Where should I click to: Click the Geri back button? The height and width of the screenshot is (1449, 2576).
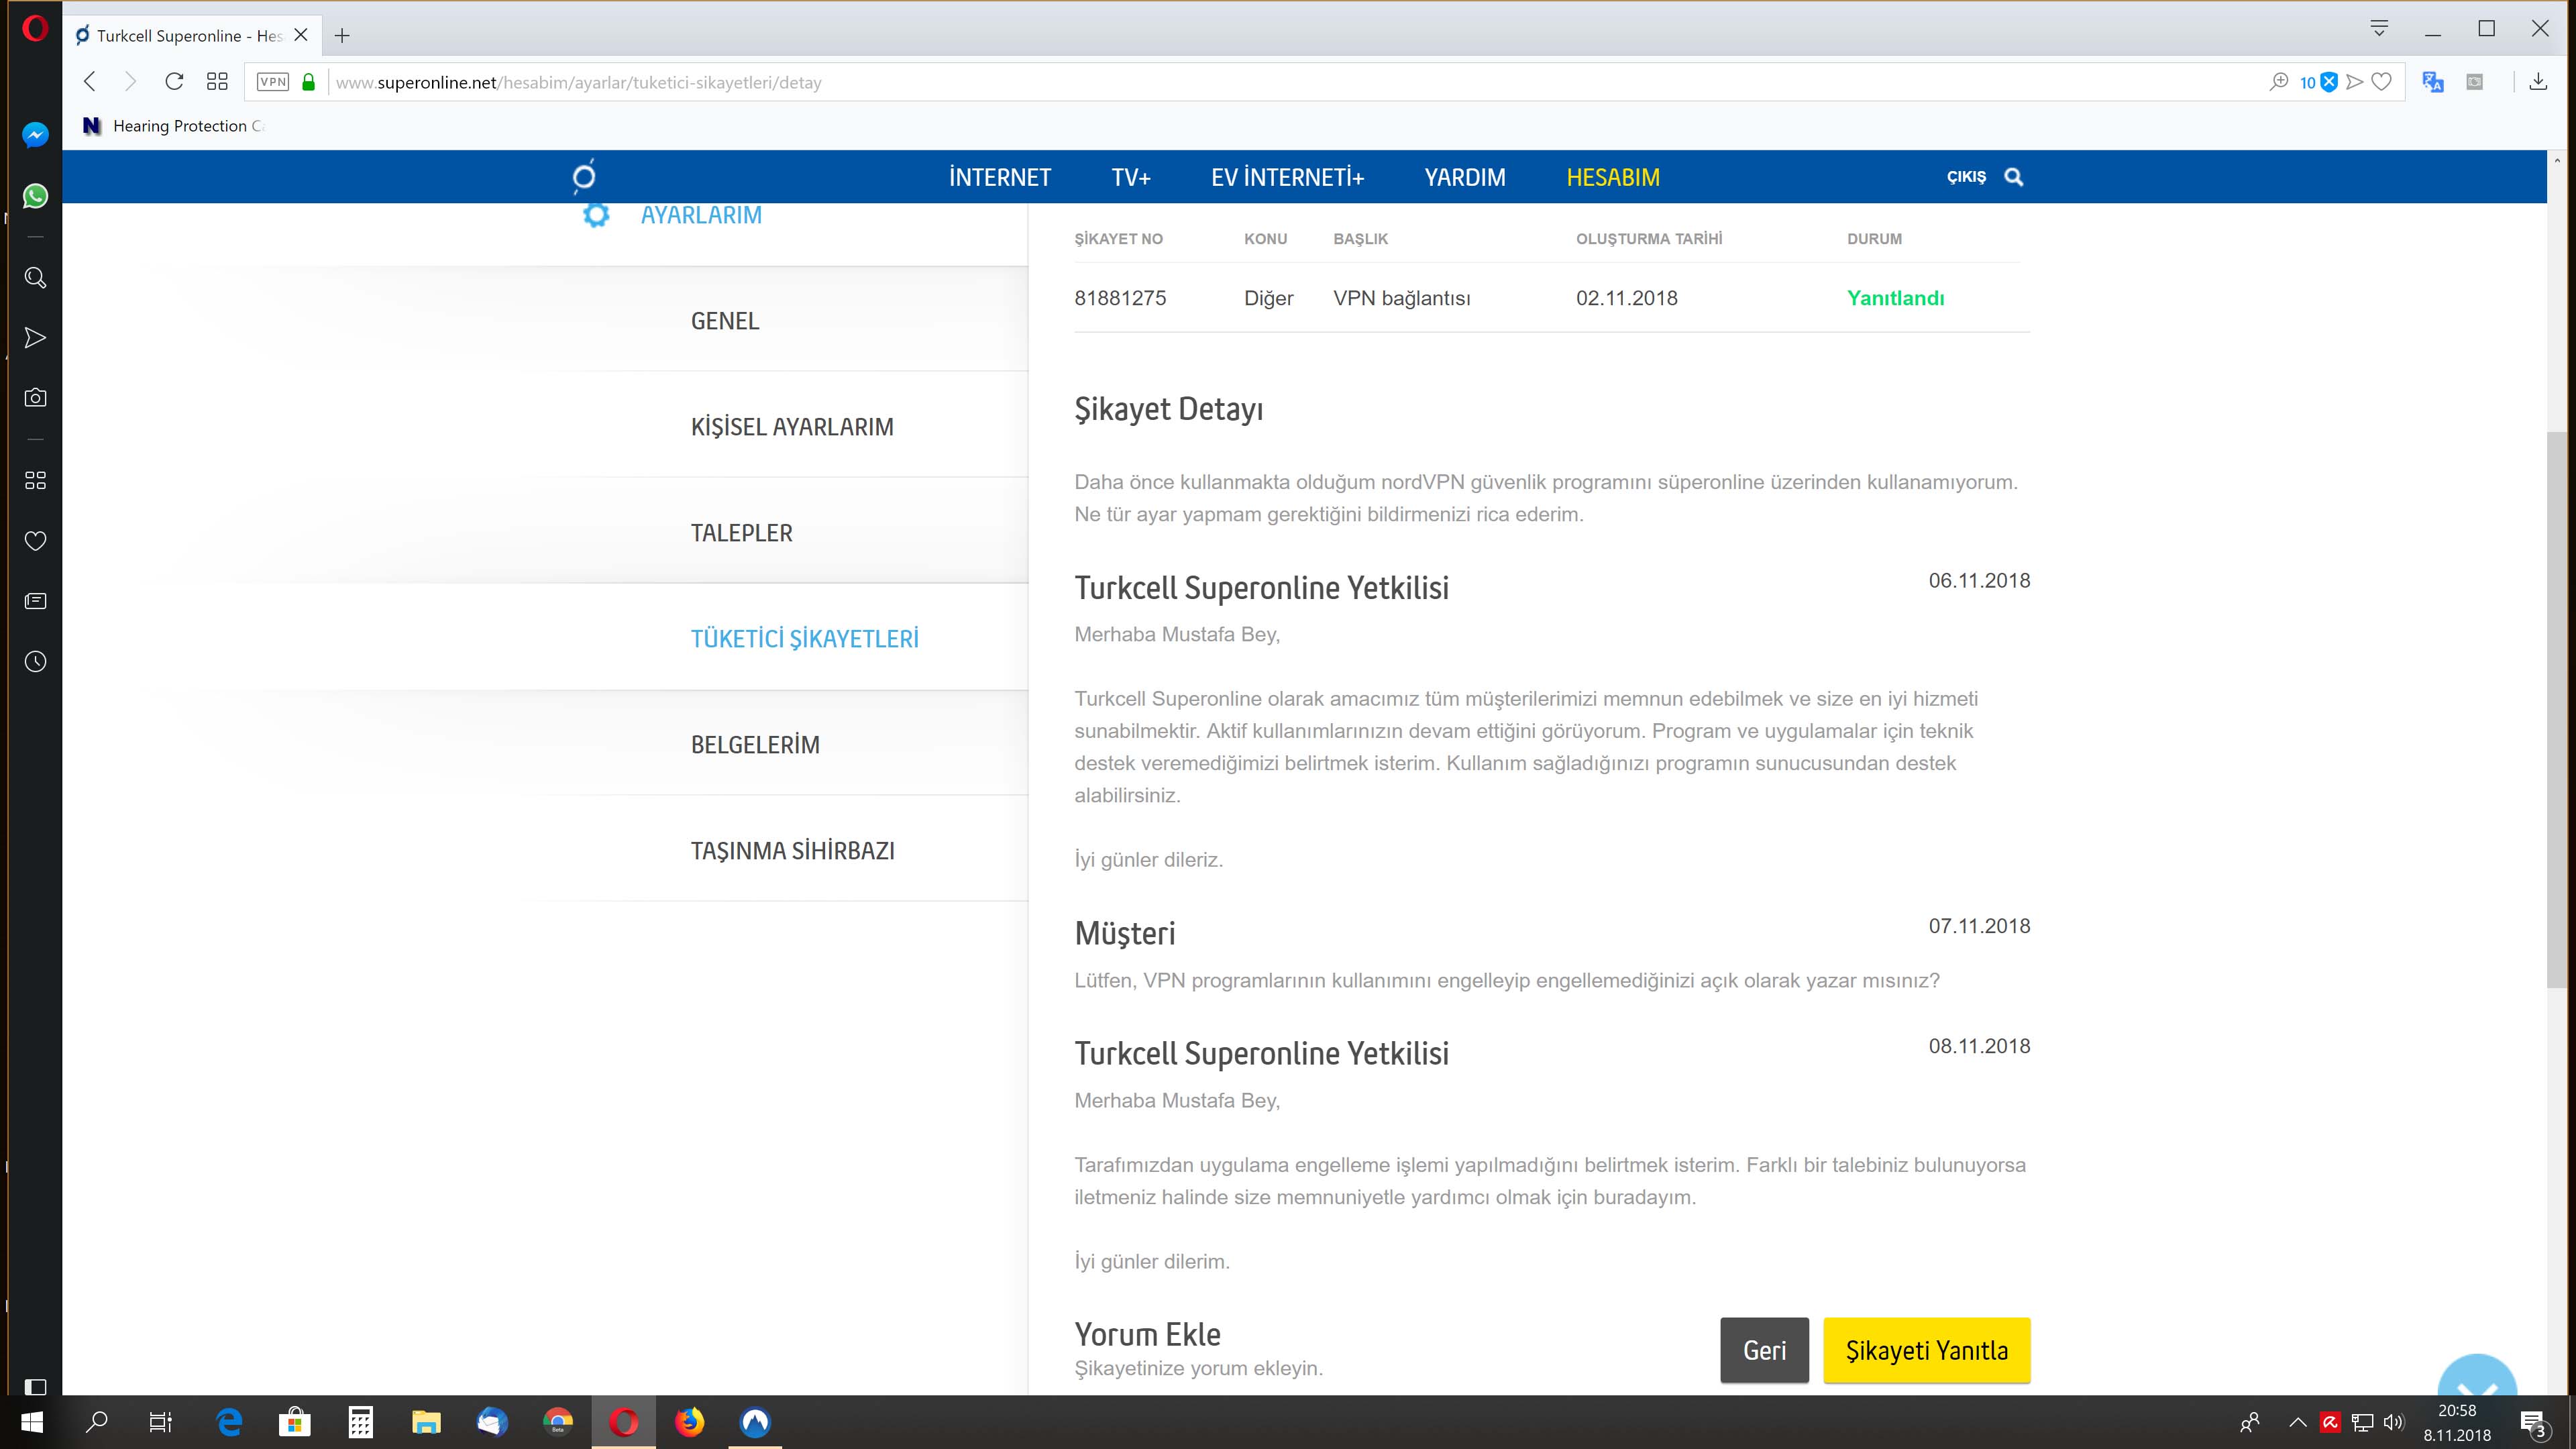1764,1351
